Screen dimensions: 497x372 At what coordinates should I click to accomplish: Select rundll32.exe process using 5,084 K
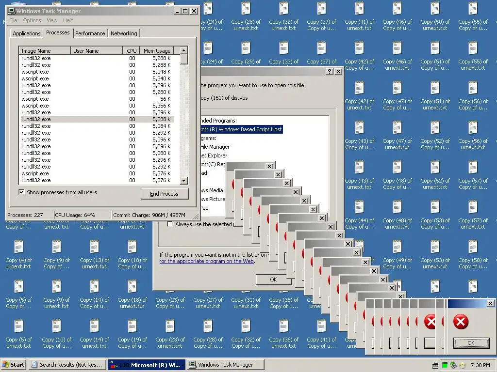pyautogui.click(x=97, y=126)
